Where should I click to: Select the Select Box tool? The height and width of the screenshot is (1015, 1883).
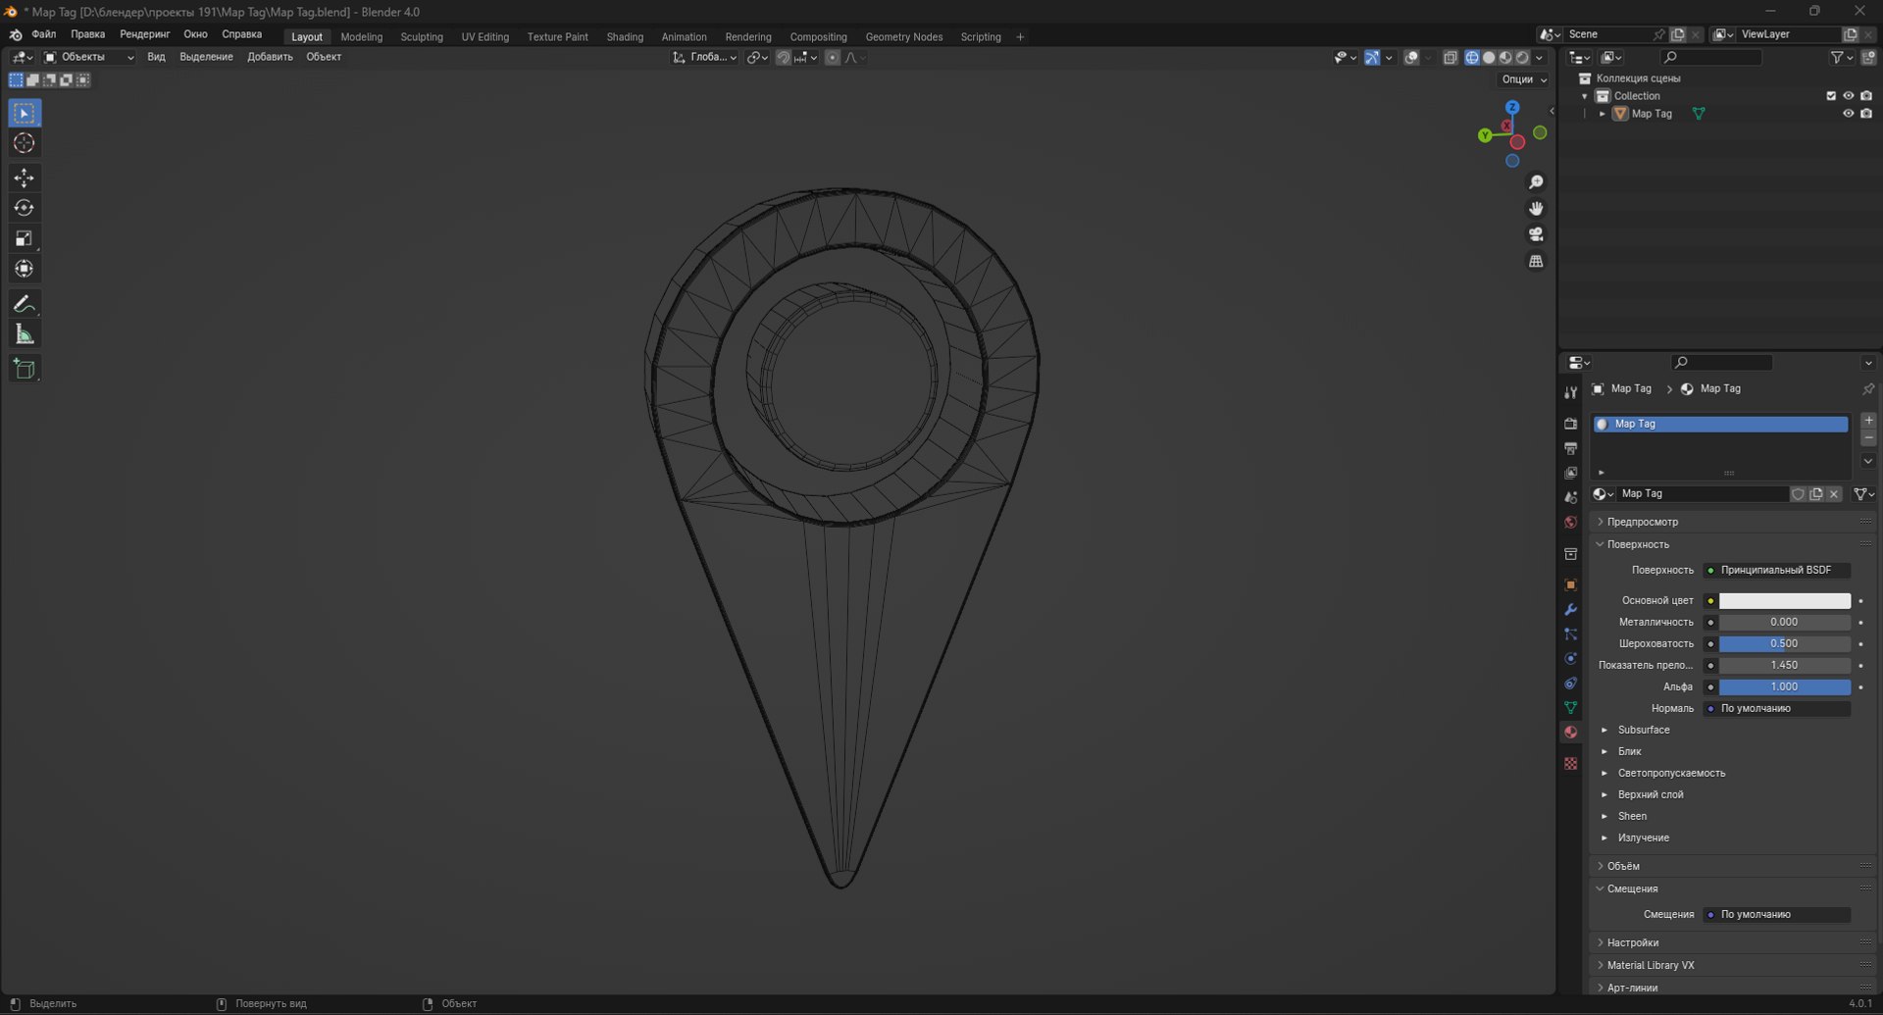(x=25, y=114)
